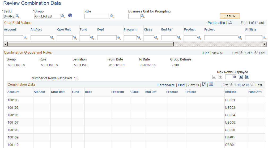Click the Rule input field
Image resolution: width=268 pixels, height=148 pixels.
pos(97,16)
